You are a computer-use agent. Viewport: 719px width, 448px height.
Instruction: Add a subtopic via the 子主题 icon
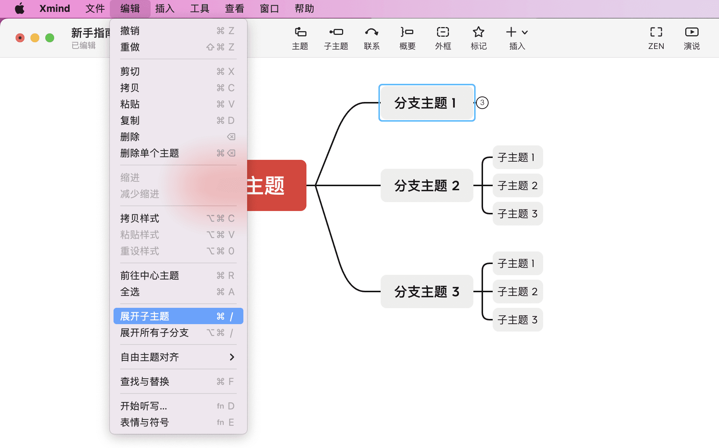[x=336, y=37]
